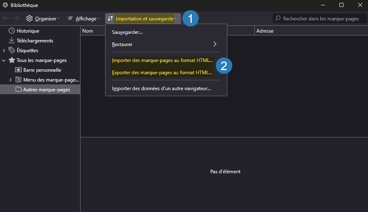Click the back arrow in the toolbar
Viewport: 368px width, 212px height.
tap(6, 18)
